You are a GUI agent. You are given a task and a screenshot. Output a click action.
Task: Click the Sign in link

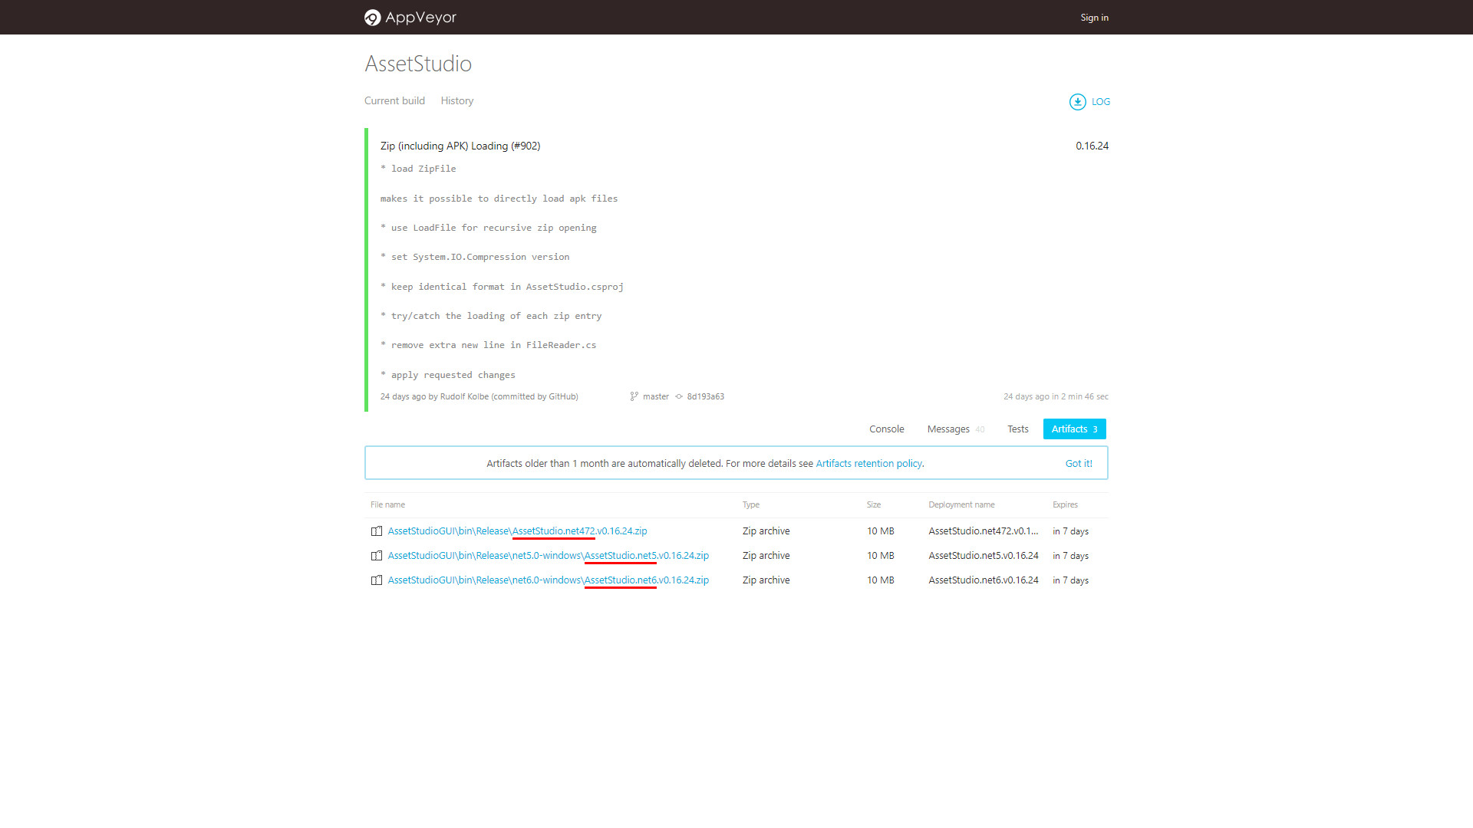click(1094, 18)
